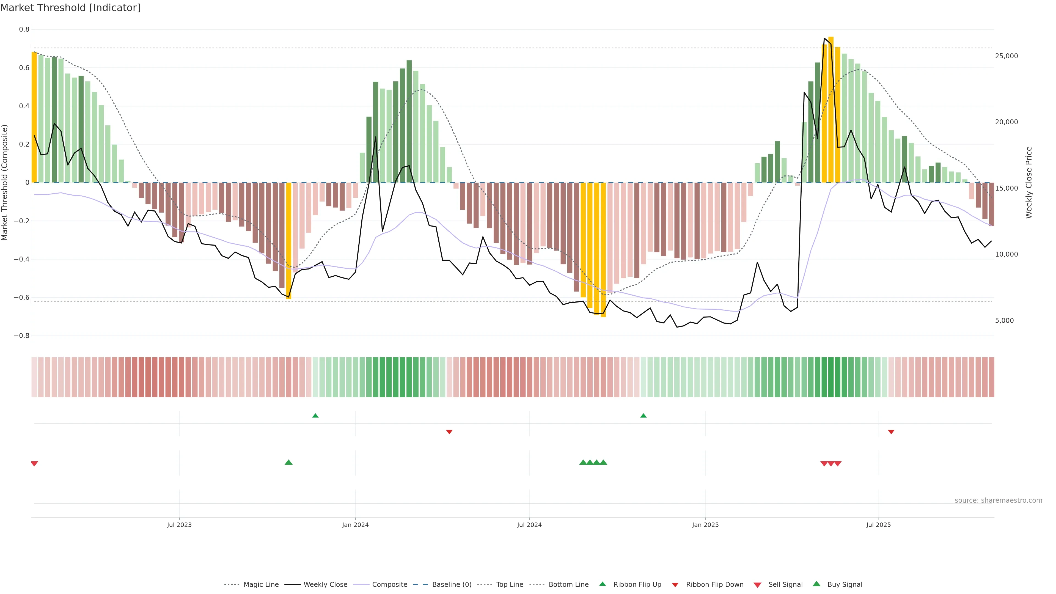Click the Jan 2025 x-axis date label
The image size is (1056, 594).
click(705, 525)
